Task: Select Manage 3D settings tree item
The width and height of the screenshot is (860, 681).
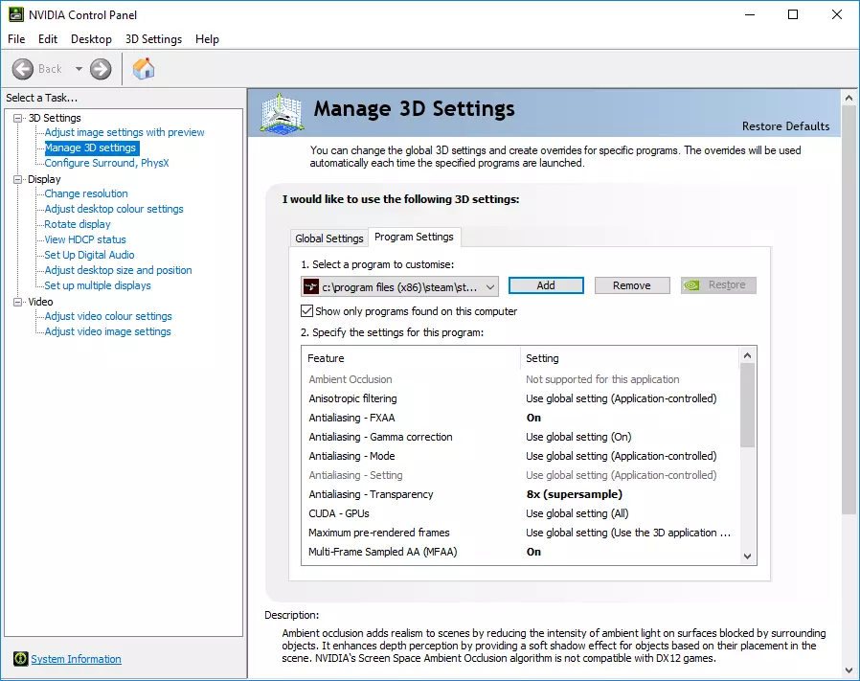Action: 90,148
